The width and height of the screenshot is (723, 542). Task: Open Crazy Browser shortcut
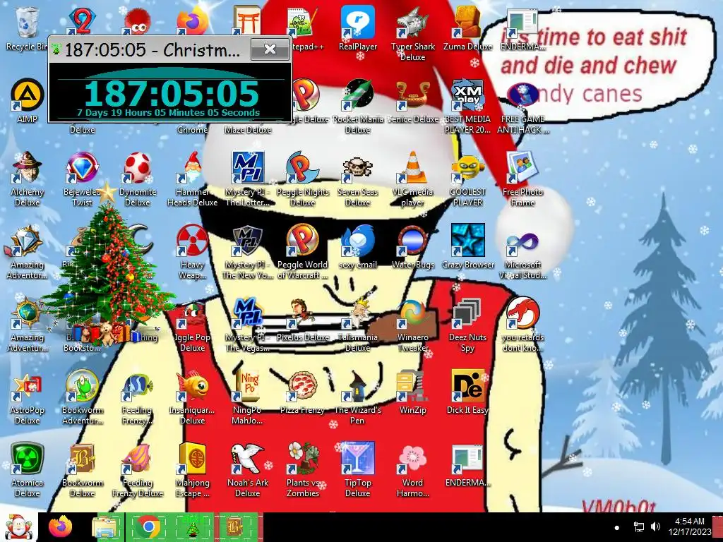467,247
